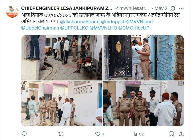Open photo with parked motorcycle in lane
The image size is (193, 140).
tap(62, 58)
